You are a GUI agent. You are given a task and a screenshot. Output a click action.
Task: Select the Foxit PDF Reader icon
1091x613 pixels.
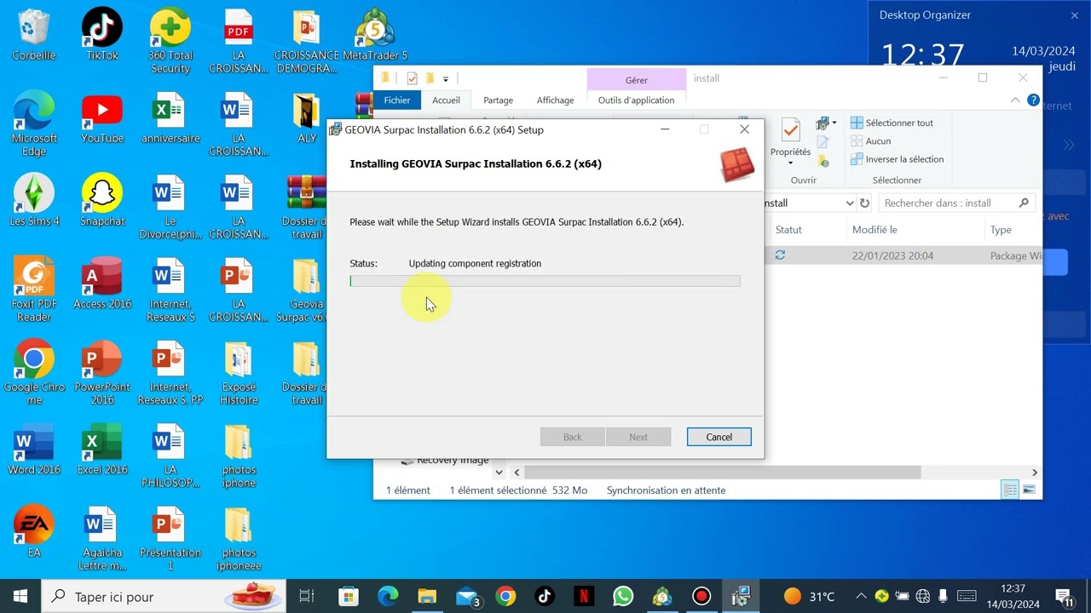pos(34,290)
